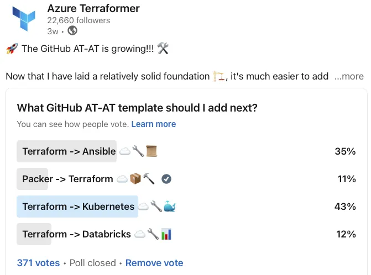This screenshot has width=371, height=275.
Task: View the 371 votes list
Action: 38,263
